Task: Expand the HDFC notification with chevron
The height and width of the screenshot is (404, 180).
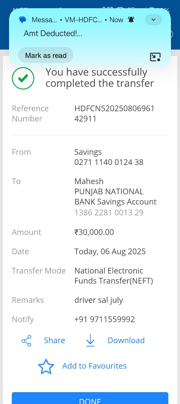Action: click(153, 20)
